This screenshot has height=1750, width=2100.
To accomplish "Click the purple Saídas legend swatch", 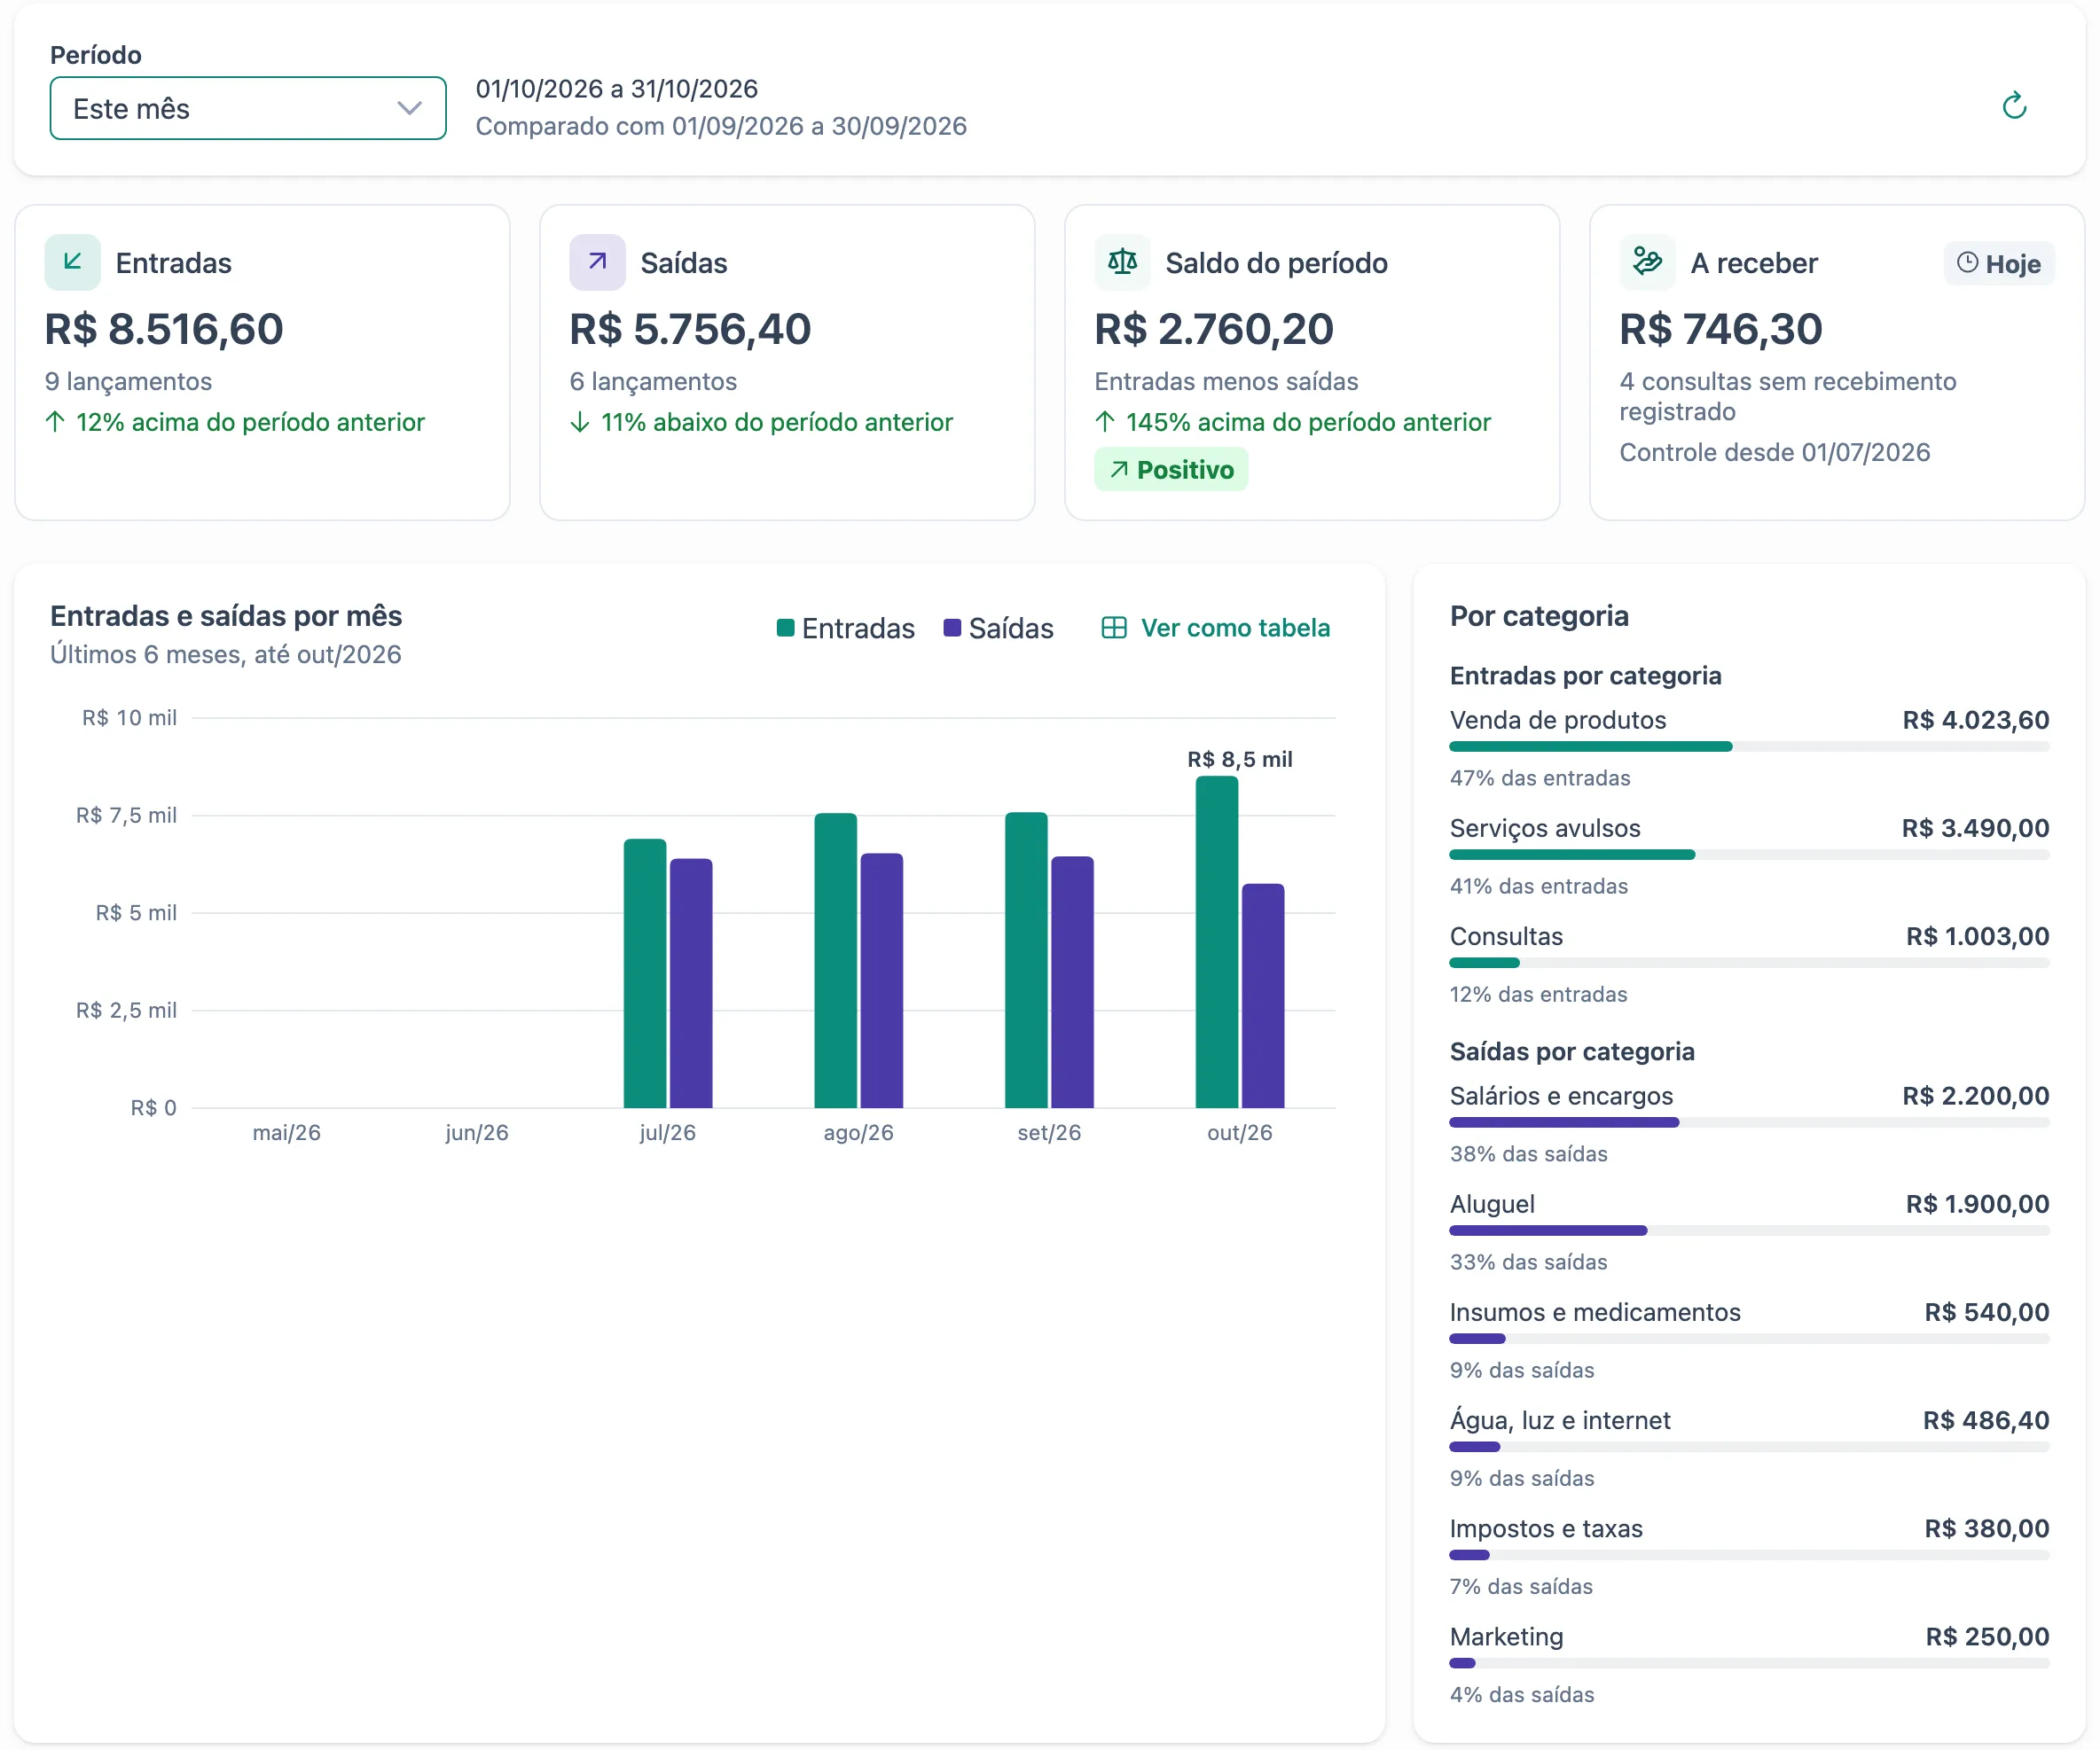I will (952, 628).
